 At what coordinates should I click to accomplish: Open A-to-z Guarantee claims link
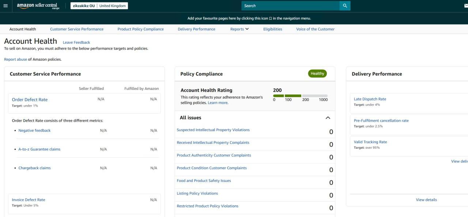pos(39,149)
